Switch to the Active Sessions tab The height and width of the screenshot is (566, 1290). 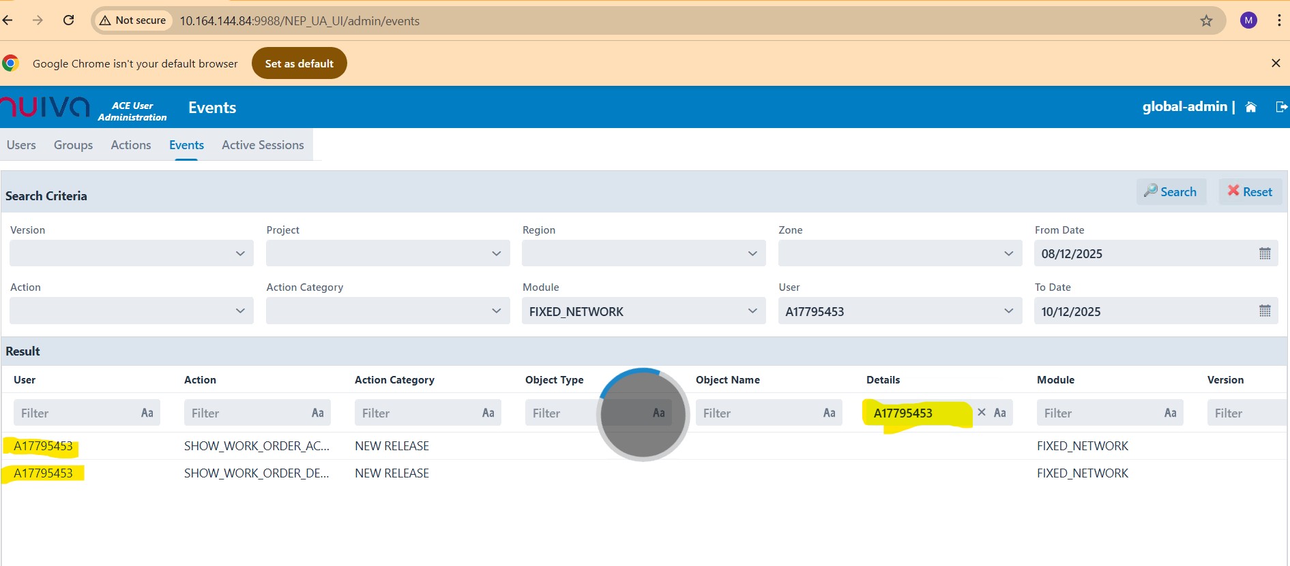(x=263, y=145)
